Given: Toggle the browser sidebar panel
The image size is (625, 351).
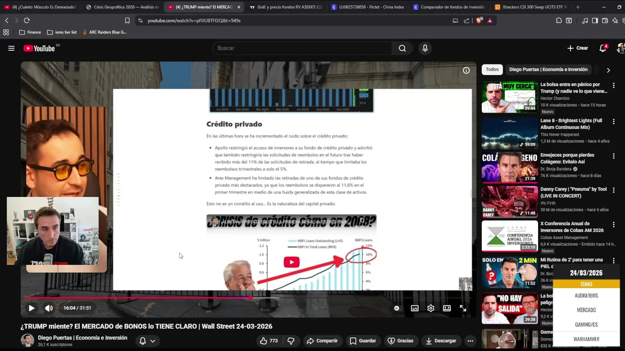Looking at the screenshot, I should click(x=595, y=20).
